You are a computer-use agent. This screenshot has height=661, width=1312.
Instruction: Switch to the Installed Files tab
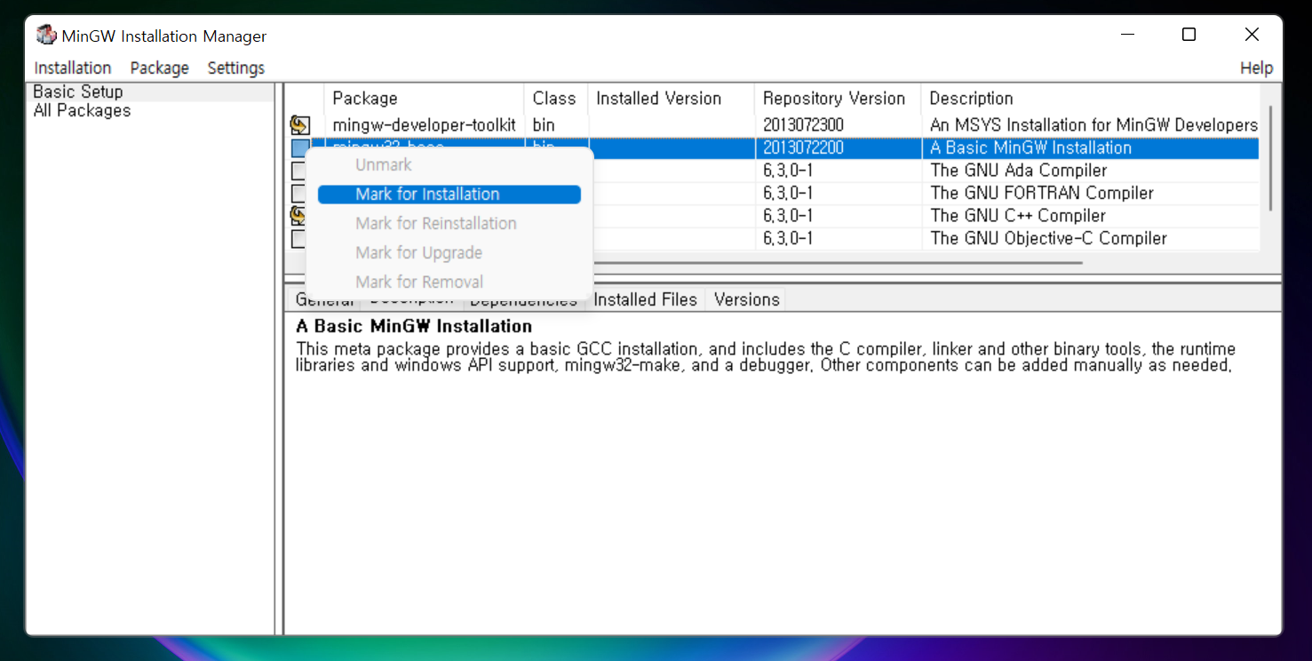[x=646, y=299]
